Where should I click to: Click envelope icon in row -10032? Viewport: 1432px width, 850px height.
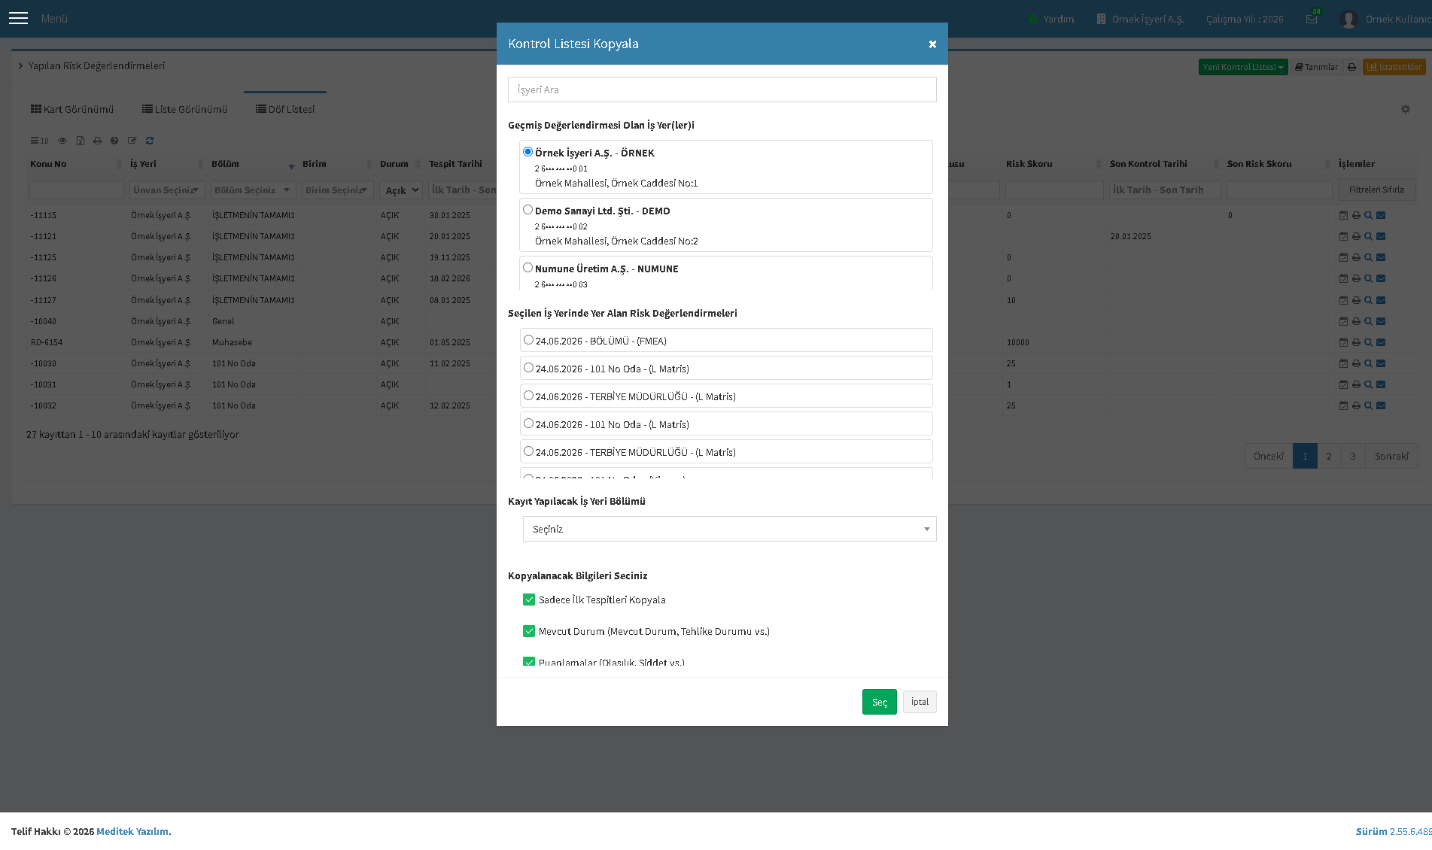(1381, 405)
